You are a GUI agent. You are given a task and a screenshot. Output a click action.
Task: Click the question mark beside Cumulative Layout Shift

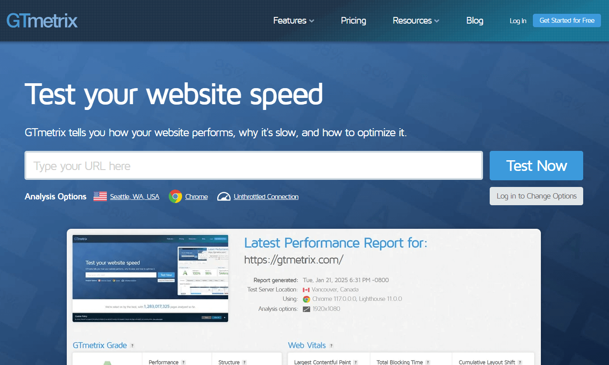[x=521, y=362]
